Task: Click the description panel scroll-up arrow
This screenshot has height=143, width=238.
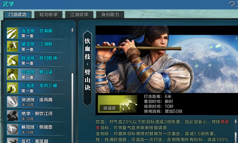Action: click(236, 121)
